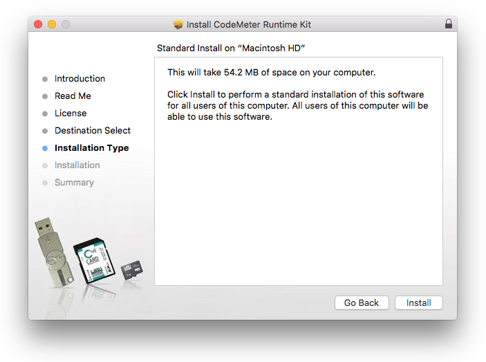This screenshot has height=362, width=486.
Task: Click the 'Standard Install on Macintosh HD' heading
Action: coord(231,48)
